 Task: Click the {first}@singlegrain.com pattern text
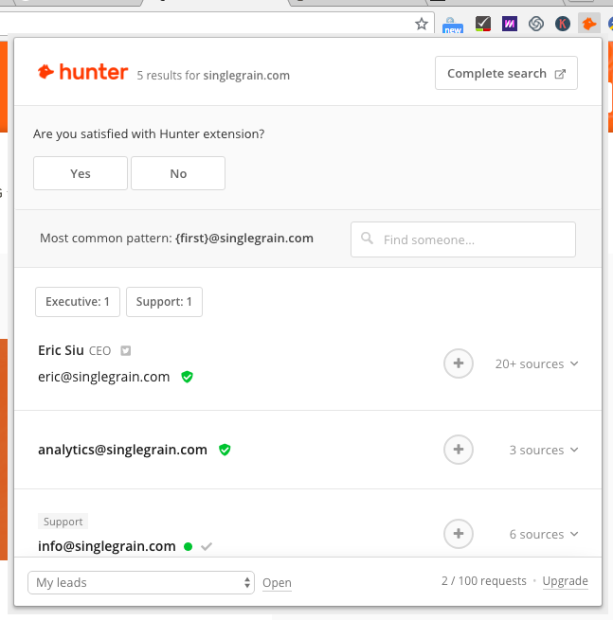[x=244, y=238]
